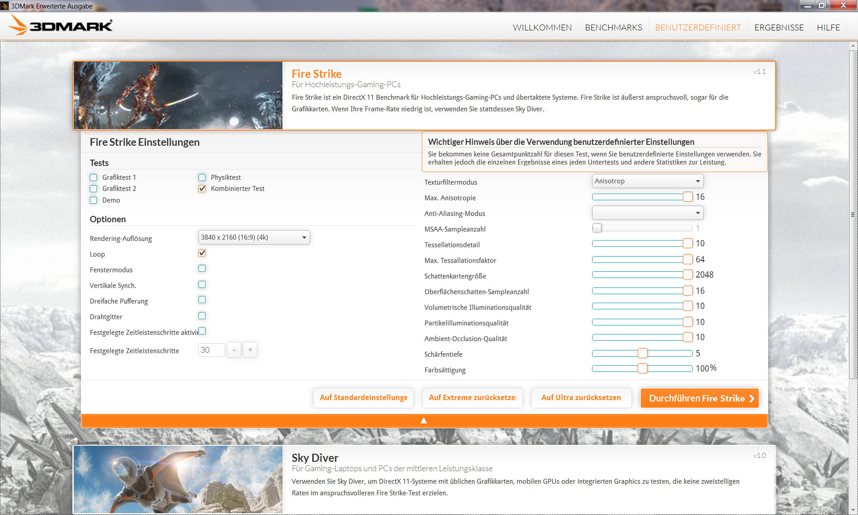This screenshot has width=858, height=515.
Task: Click the Fire Strike benchmark thumbnail
Action: pyautogui.click(x=178, y=96)
